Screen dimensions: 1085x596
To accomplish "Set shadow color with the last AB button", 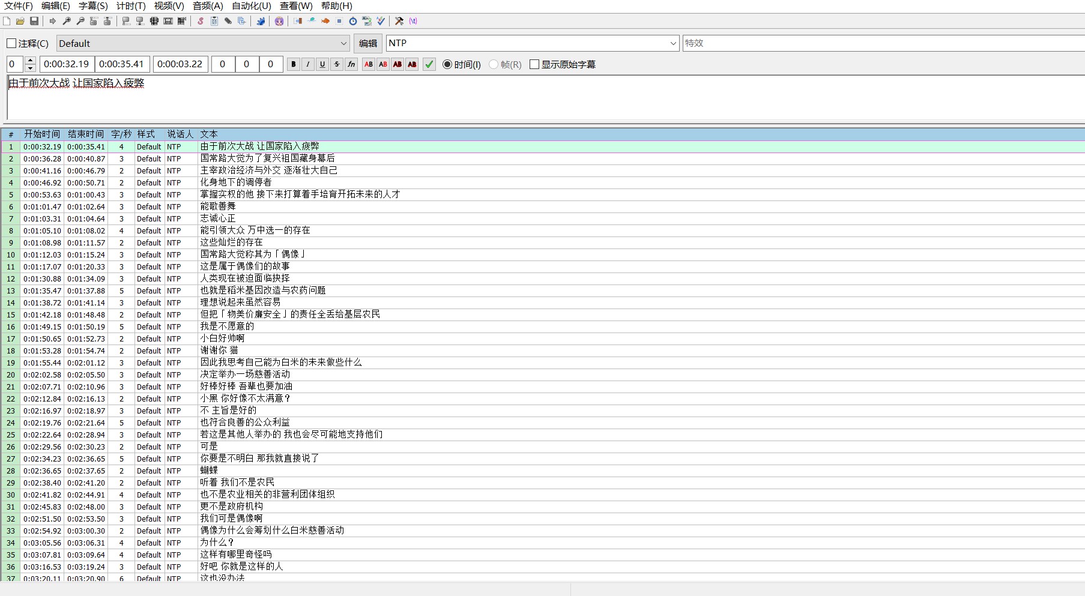I will click(x=412, y=64).
